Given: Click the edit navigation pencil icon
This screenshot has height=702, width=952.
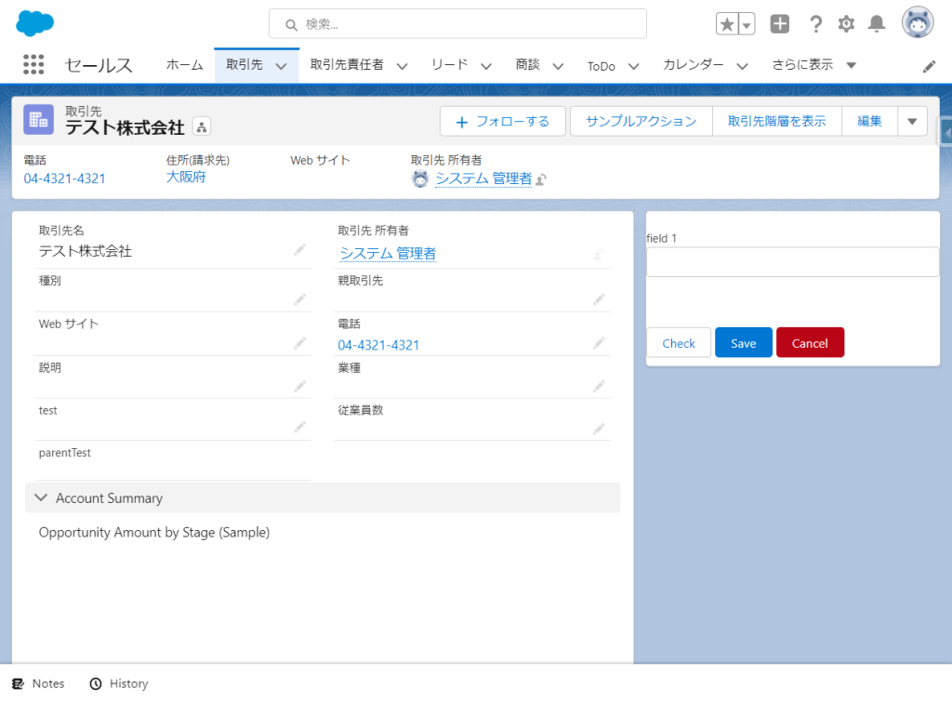Looking at the screenshot, I should coord(929,66).
